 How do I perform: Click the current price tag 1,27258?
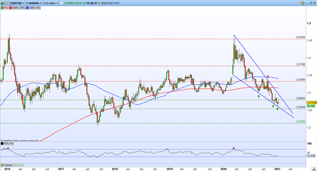[x=312, y=103]
